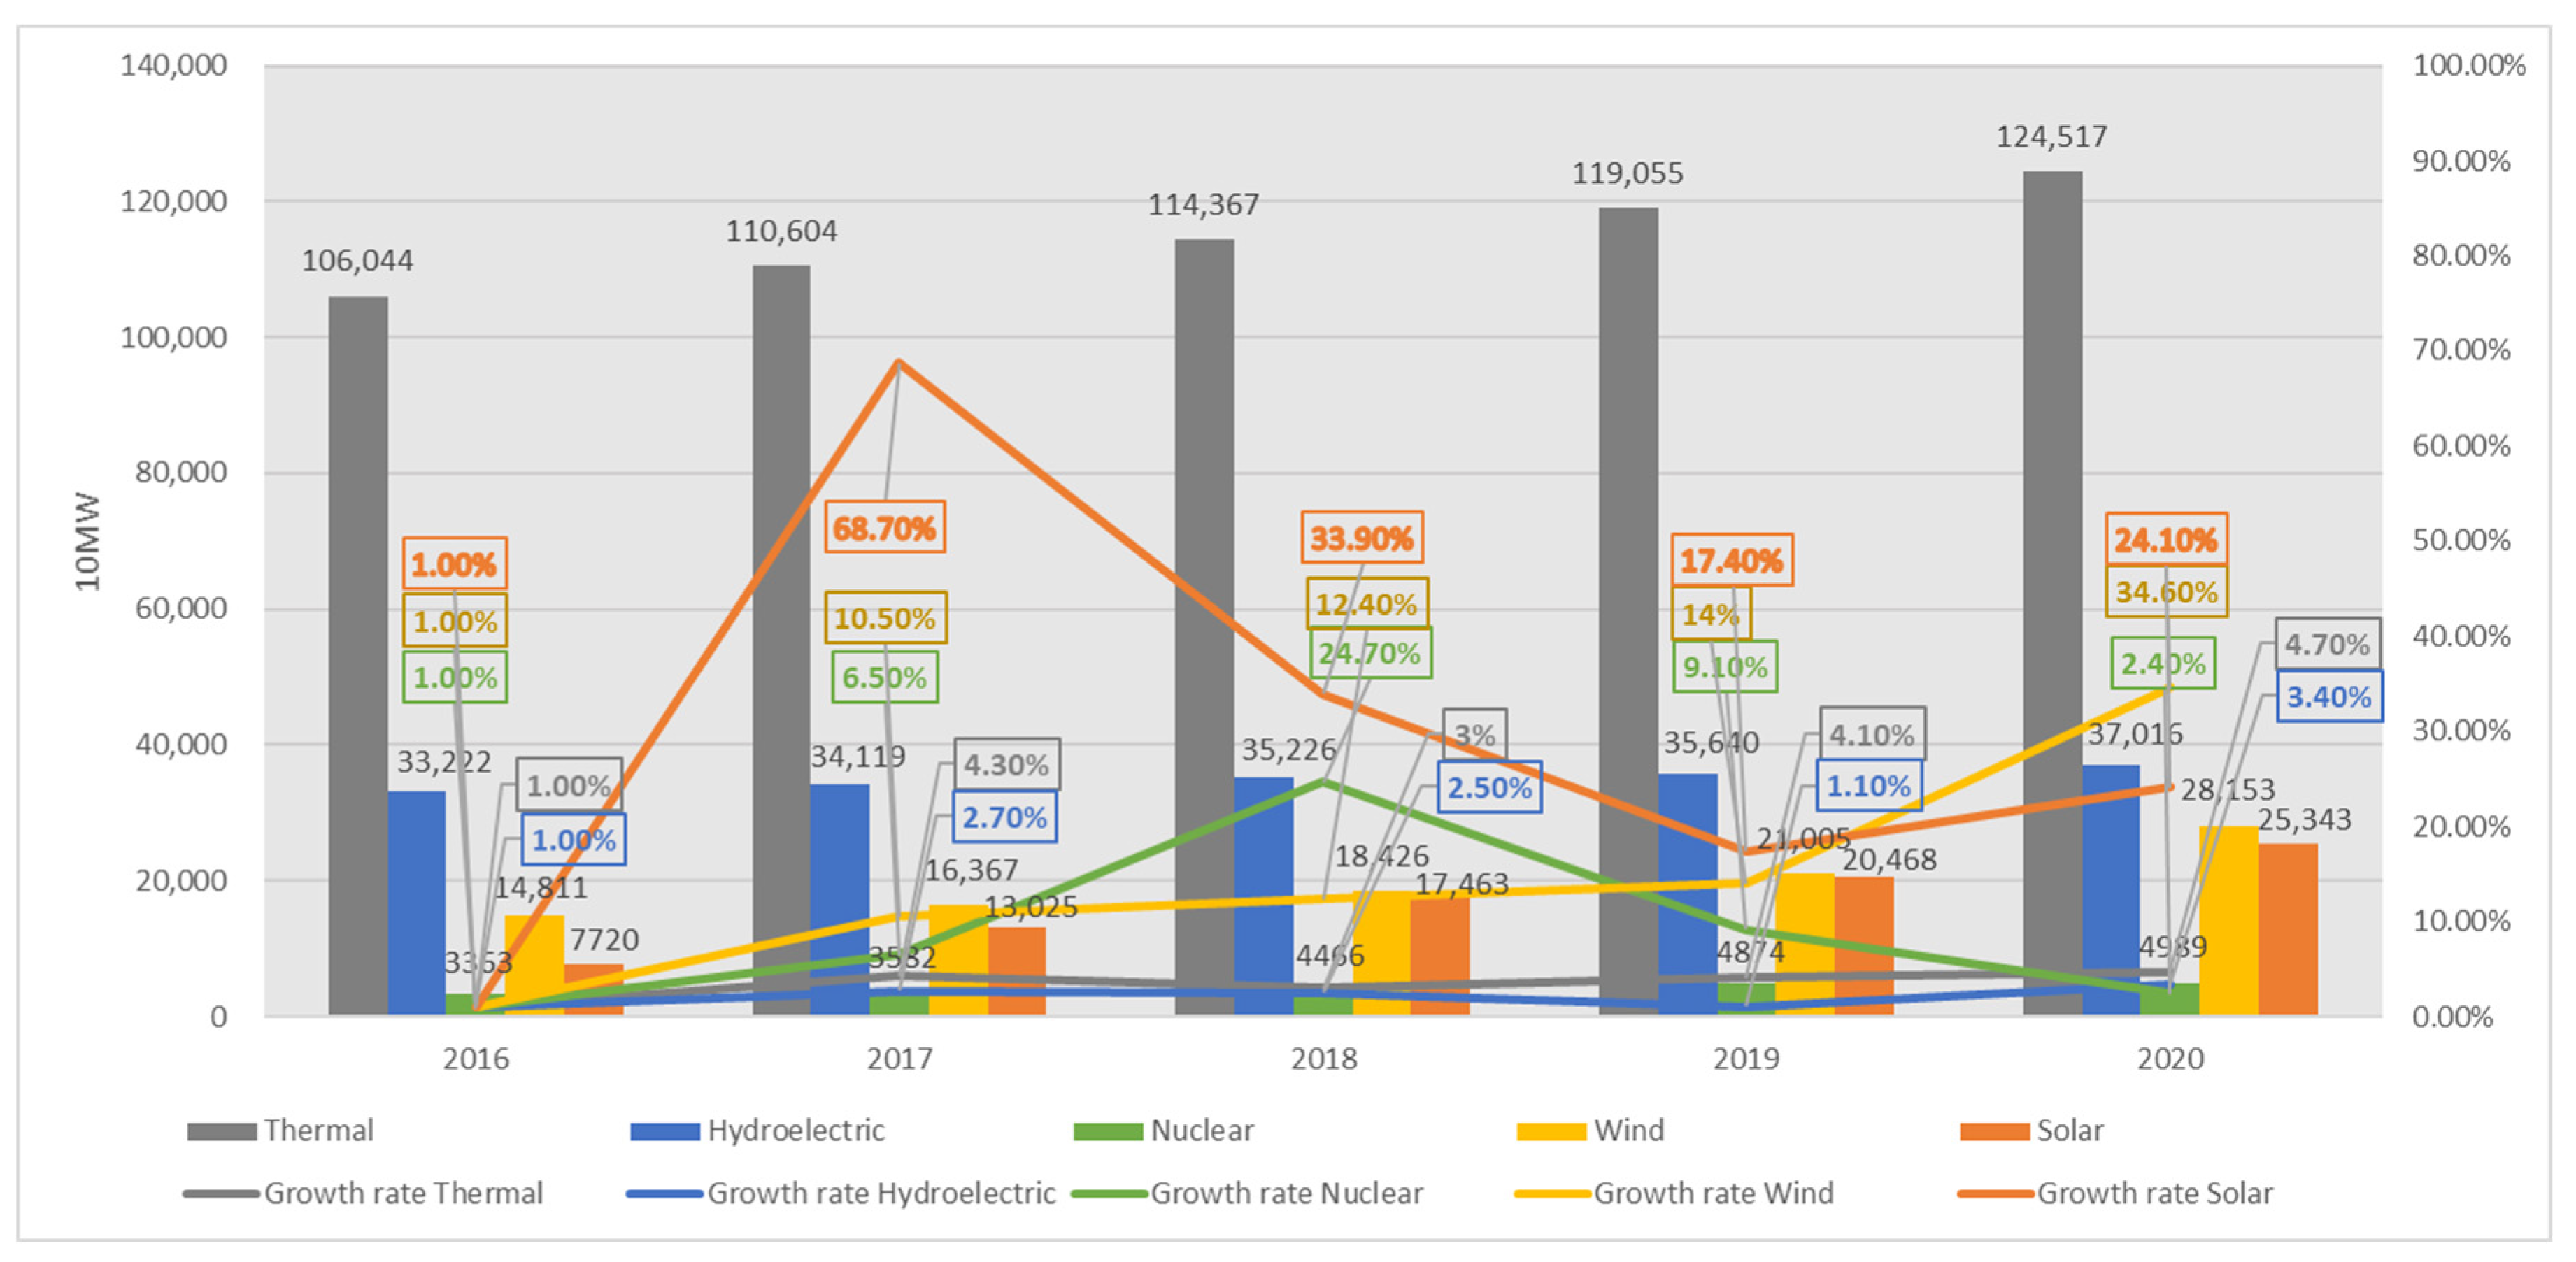Click the 68.70% solar data label
Viewport: 2576px width, 1262px height.
click(x=884, y=528)
